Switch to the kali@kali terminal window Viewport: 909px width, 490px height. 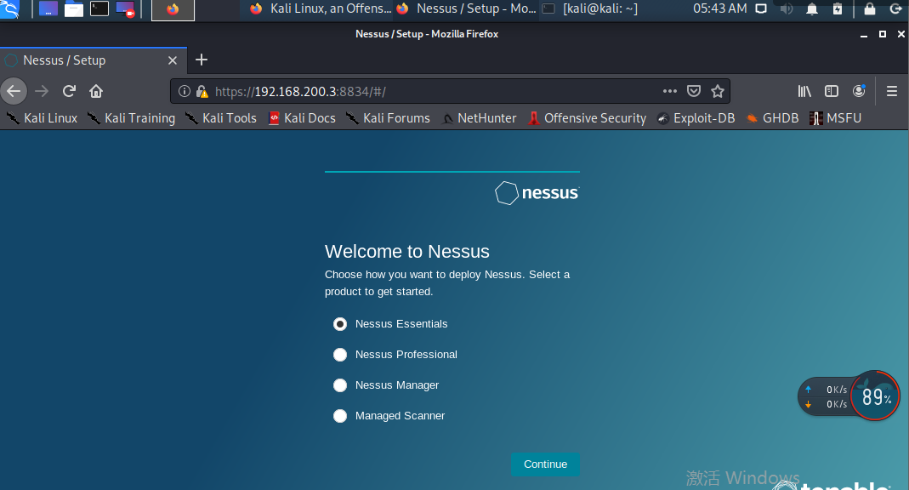click(590, 9)
